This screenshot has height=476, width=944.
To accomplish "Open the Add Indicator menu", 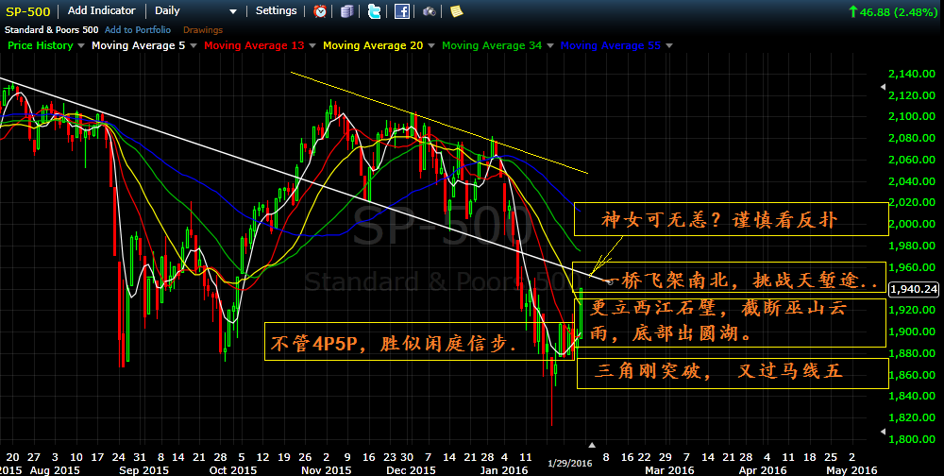I will click(x=102, y=10).
